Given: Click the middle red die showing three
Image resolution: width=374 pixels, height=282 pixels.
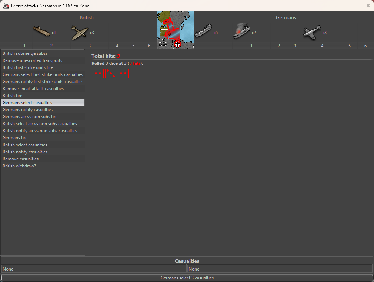Looking at the screenshot, I should 110,73.
